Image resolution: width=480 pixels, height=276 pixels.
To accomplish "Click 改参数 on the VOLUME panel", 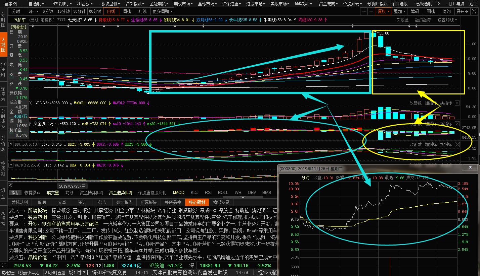I will point(416,103).
